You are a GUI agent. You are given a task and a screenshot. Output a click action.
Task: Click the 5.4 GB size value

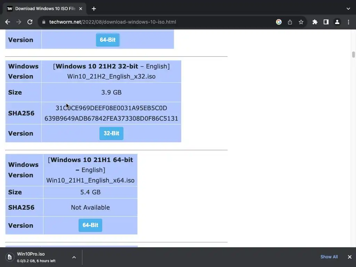[x=90, y=192]
